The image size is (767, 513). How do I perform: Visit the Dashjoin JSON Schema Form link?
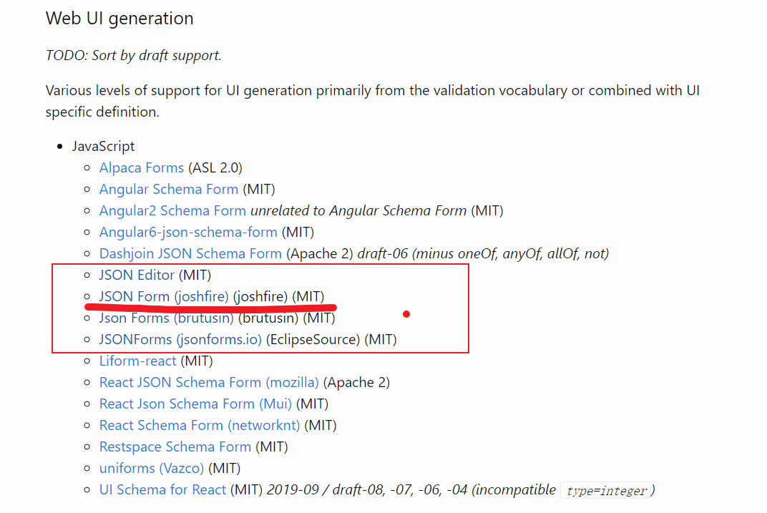[190, 254]
